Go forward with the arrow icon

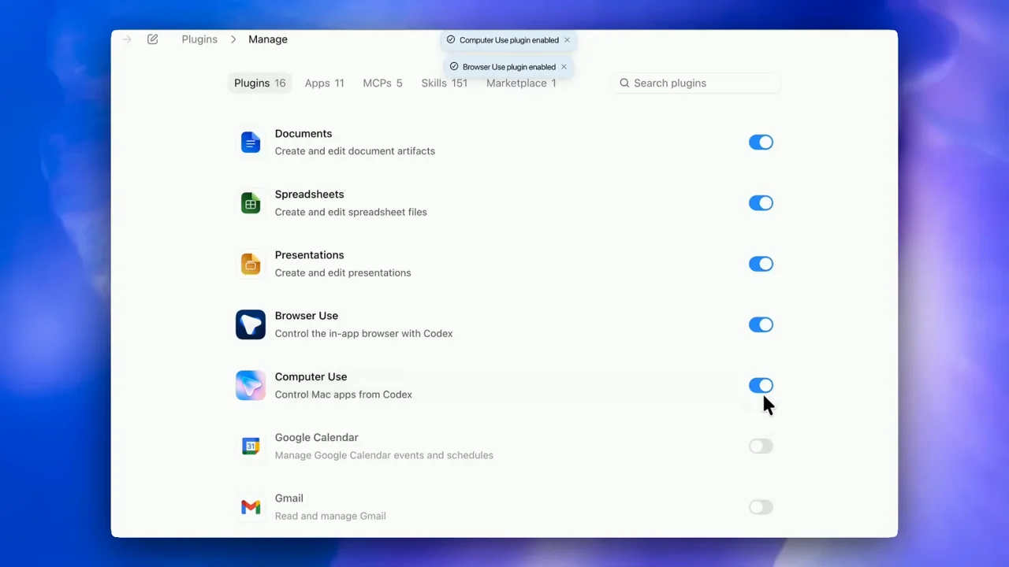coord(127,39)
